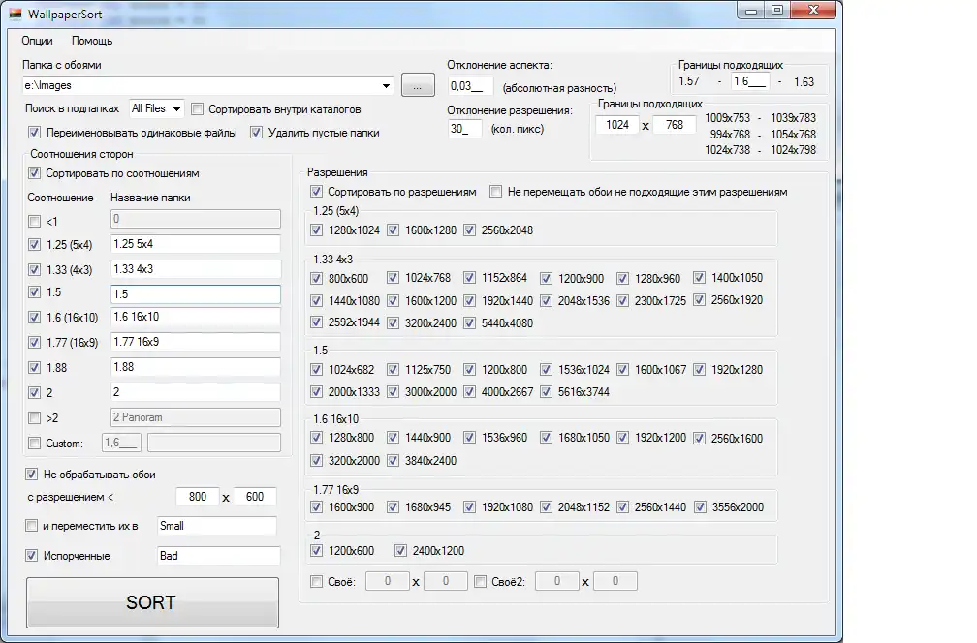The height and width of the screenshot is (643, 977).
Task: Uncheck the 1.6 (16x10) ratio checkbox
Action: coord(34,318)
